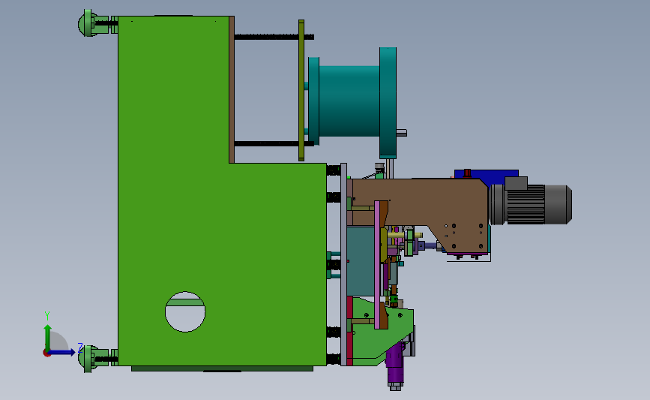The height and width of the screenshot is (400, 650).
Task: Pick the small shaft stub on the teal flange
Action: coord(401,133)
